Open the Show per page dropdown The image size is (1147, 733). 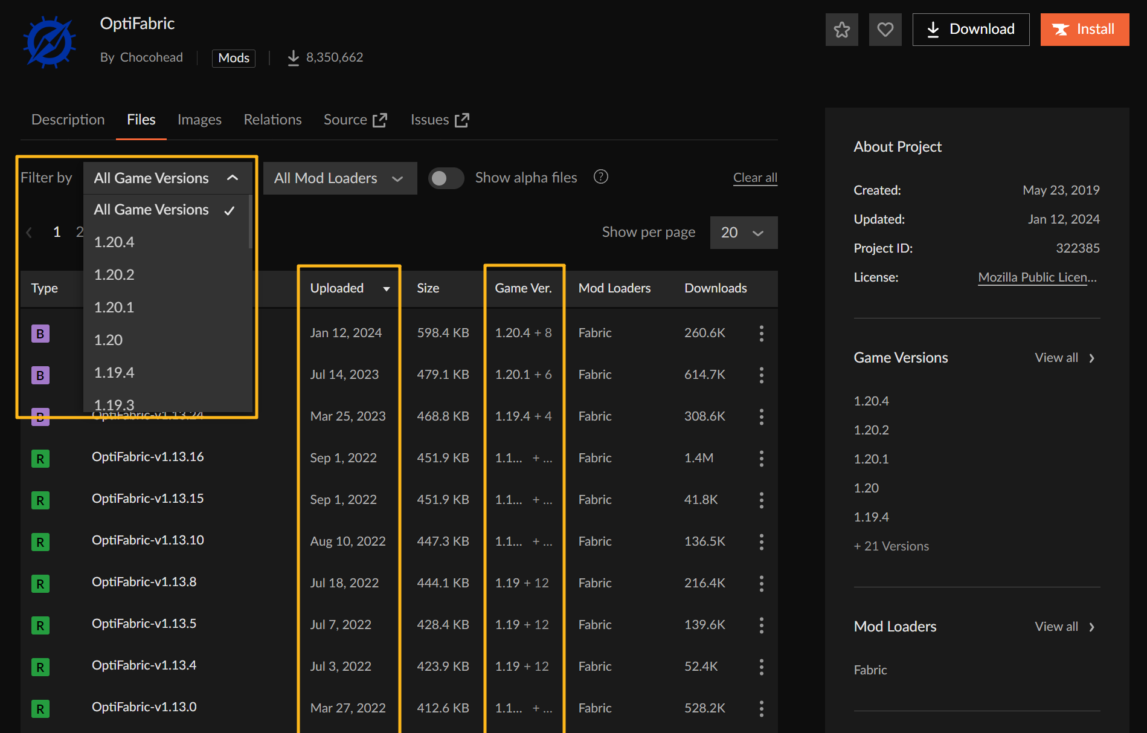click(744, 233)
